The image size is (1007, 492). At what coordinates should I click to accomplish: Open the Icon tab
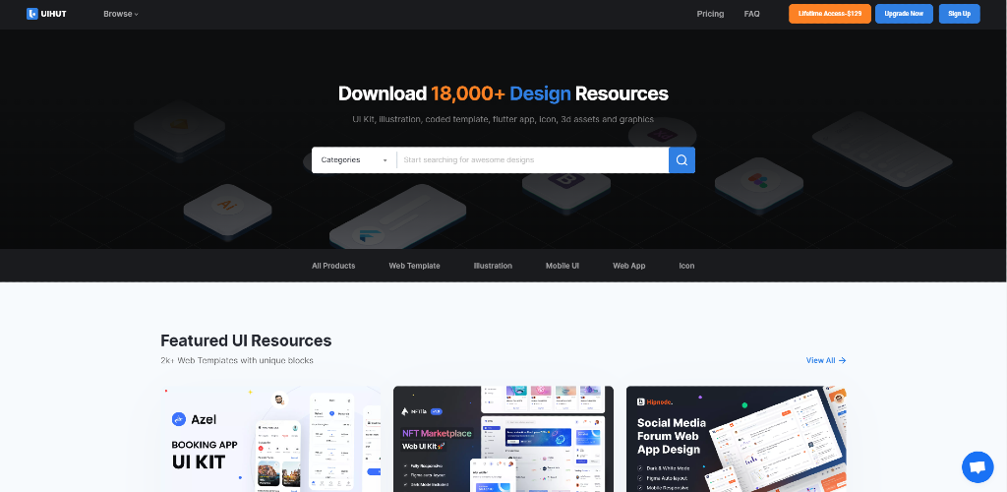click(686, 266)
